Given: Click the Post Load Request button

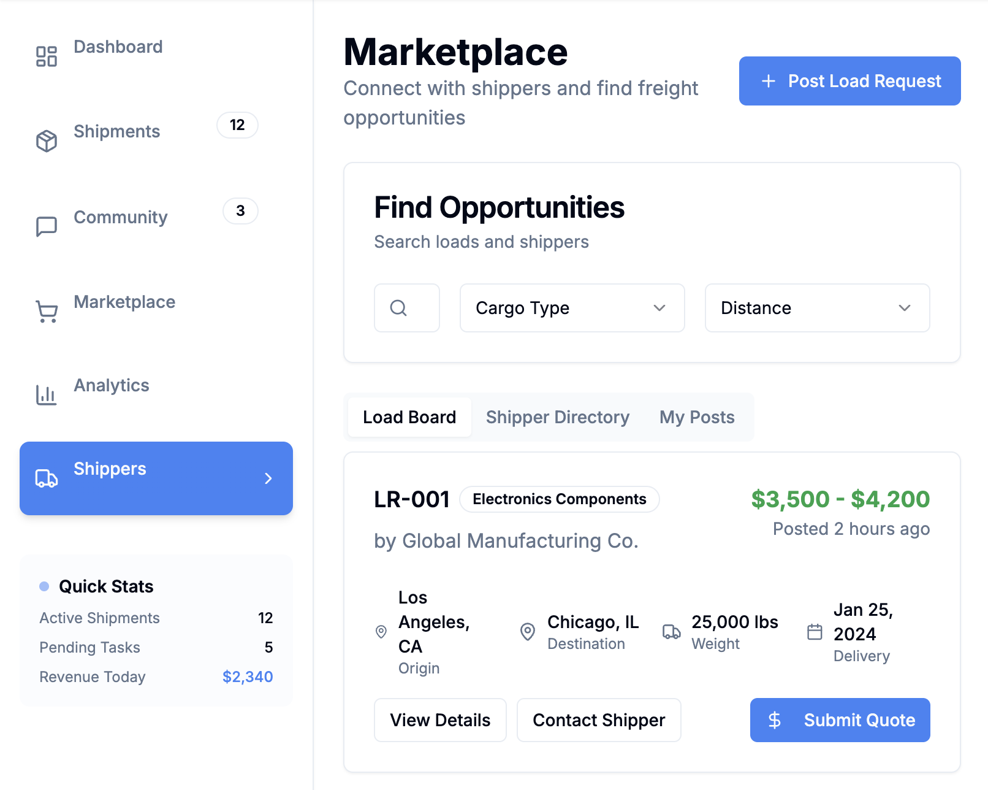Looking at the screenshot, I should 849,81.
